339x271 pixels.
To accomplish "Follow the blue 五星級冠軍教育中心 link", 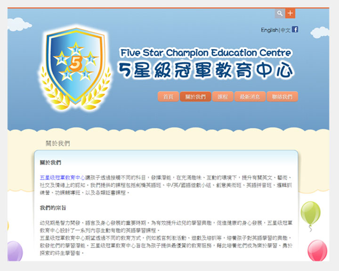I will click(x=62, y=178).
